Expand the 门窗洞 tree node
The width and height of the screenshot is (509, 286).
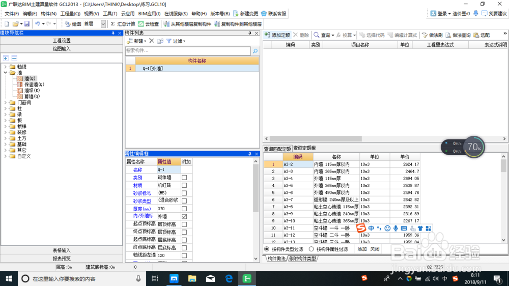point(5,103)
